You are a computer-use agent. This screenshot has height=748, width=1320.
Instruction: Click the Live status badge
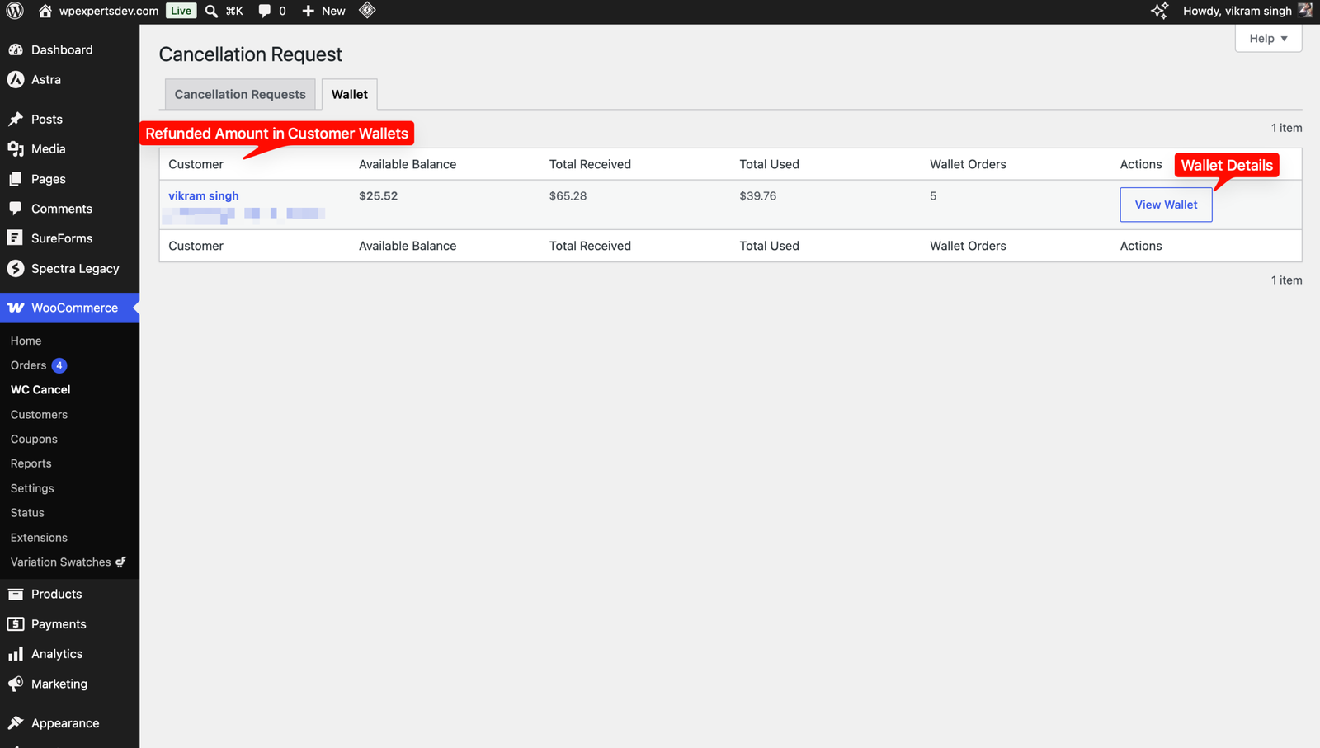click(x=181, y=11)
